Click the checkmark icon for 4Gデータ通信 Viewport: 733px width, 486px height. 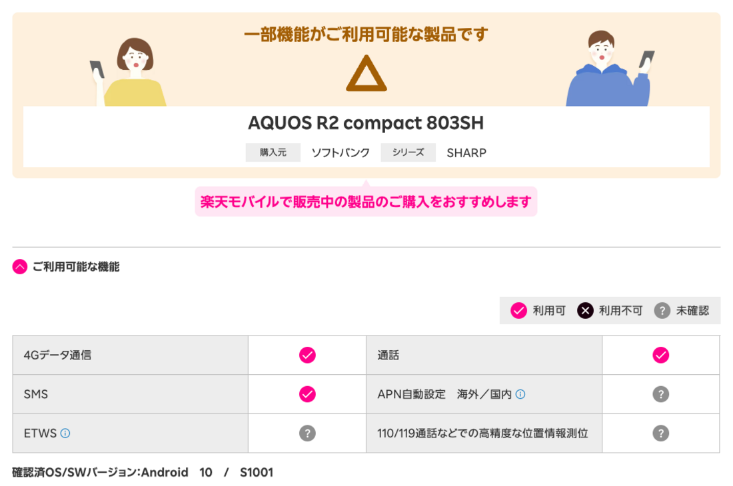[x=307, y=355]
